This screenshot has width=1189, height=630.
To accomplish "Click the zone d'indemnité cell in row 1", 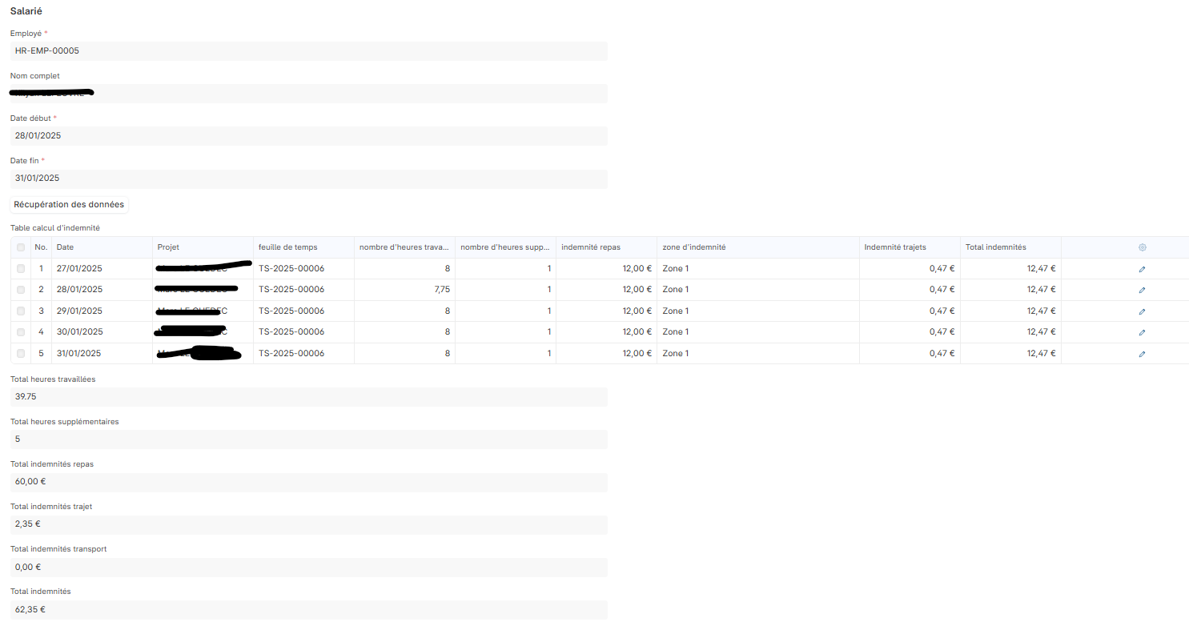I will 757,269.
